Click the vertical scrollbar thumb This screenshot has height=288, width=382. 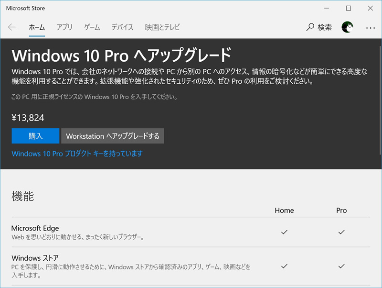coord(380,100)
